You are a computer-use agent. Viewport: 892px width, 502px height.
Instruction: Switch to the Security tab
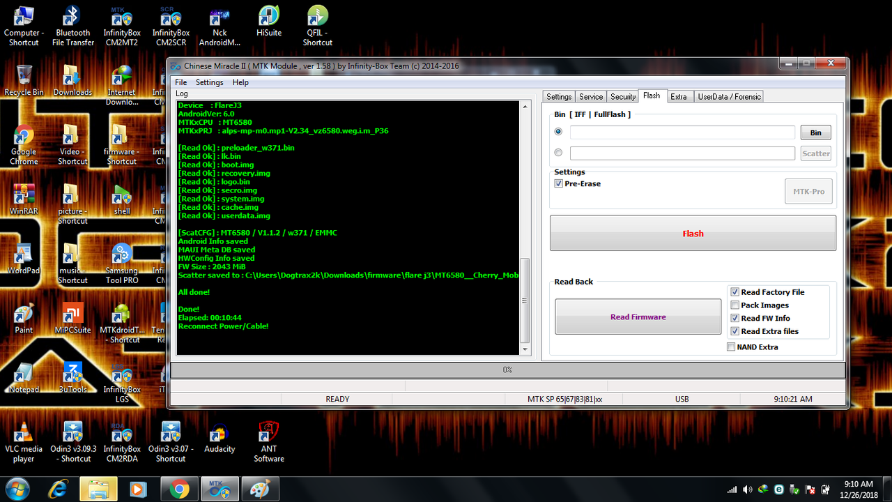[x=623, y=97]
